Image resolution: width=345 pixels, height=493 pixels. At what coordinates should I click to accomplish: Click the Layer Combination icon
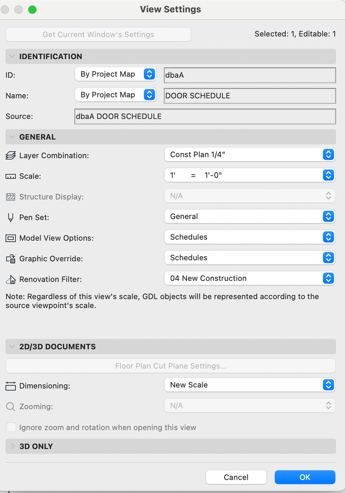point(11,155)
